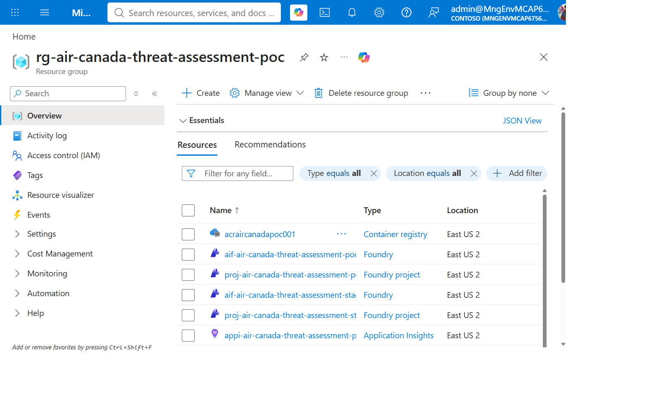Image resolution: width=661 pixels, height=413 pixels.
Task: Click Create button
Action: (x=201, y=93)
